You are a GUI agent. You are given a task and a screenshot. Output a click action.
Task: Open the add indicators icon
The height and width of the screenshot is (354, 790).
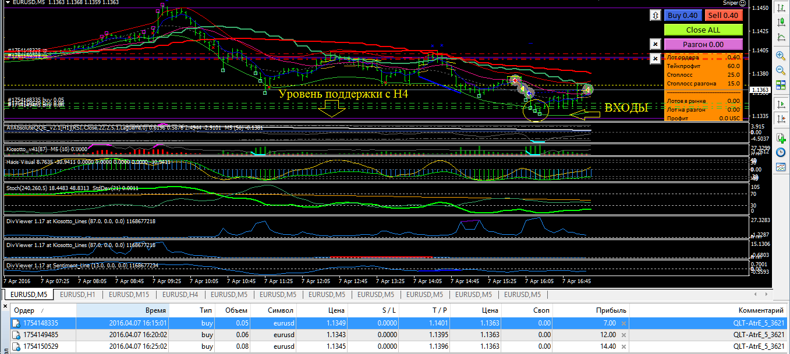(781, 138)
